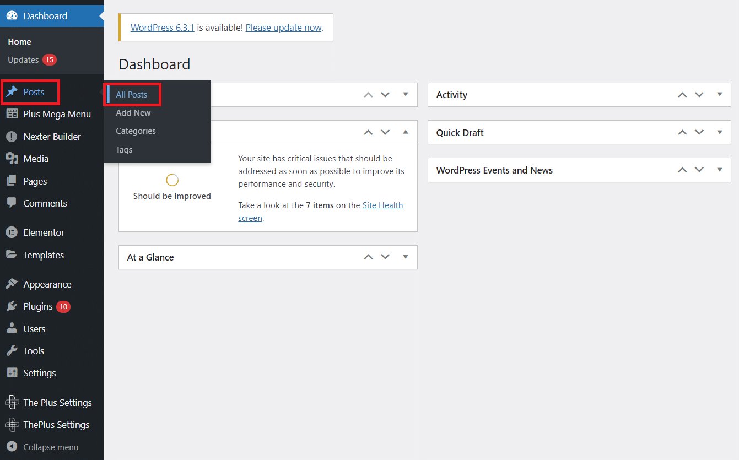This screenshot has width=739, height=460.
Task: Click the Templates folder icon
Action: coord(12,255)
